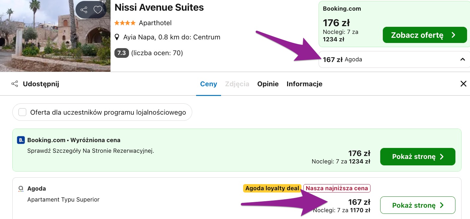Favorite the hotel with the heart icon
Screen dimensions: 470x219
point(98,10)
